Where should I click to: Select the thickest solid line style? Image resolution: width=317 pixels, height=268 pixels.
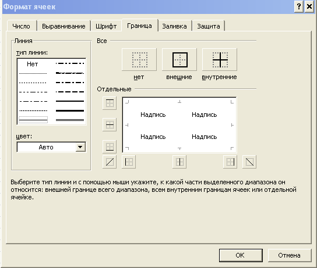pos(70,110)
